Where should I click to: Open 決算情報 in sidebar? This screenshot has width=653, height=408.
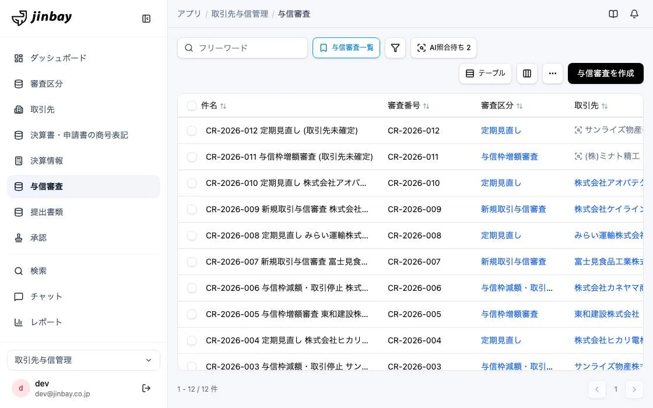coord(83,161)
